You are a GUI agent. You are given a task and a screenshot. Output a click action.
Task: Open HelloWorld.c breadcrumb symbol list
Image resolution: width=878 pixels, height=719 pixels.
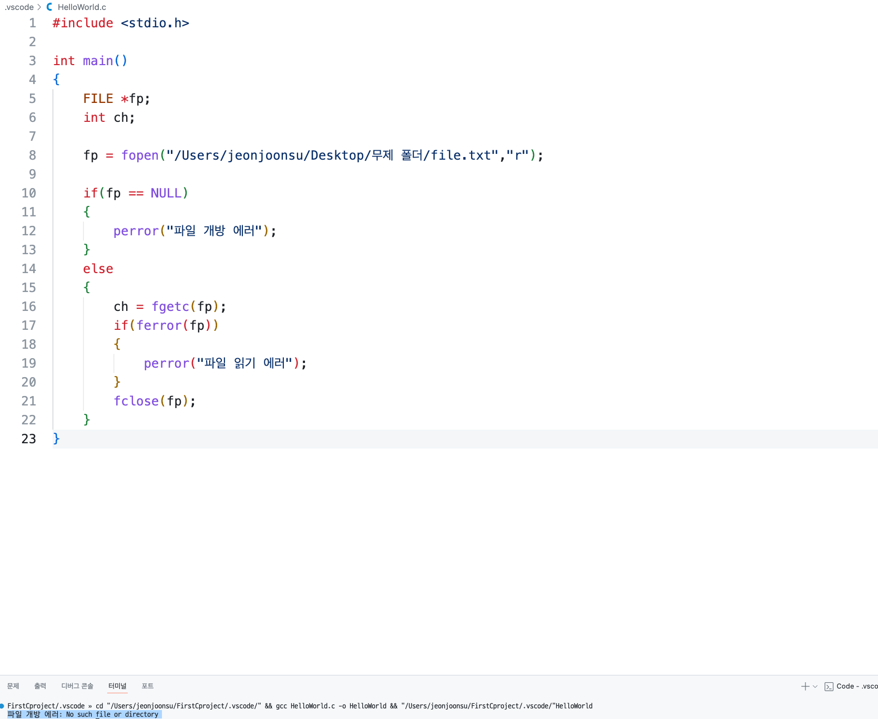click(x=82, y=7)
